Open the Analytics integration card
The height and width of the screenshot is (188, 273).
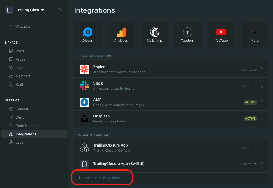[x=121, y=35]
